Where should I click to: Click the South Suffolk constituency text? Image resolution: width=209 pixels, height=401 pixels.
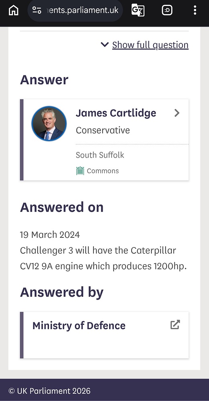coord(100,155)
